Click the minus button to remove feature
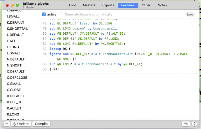The image size is (201, 129). point(6,124)
